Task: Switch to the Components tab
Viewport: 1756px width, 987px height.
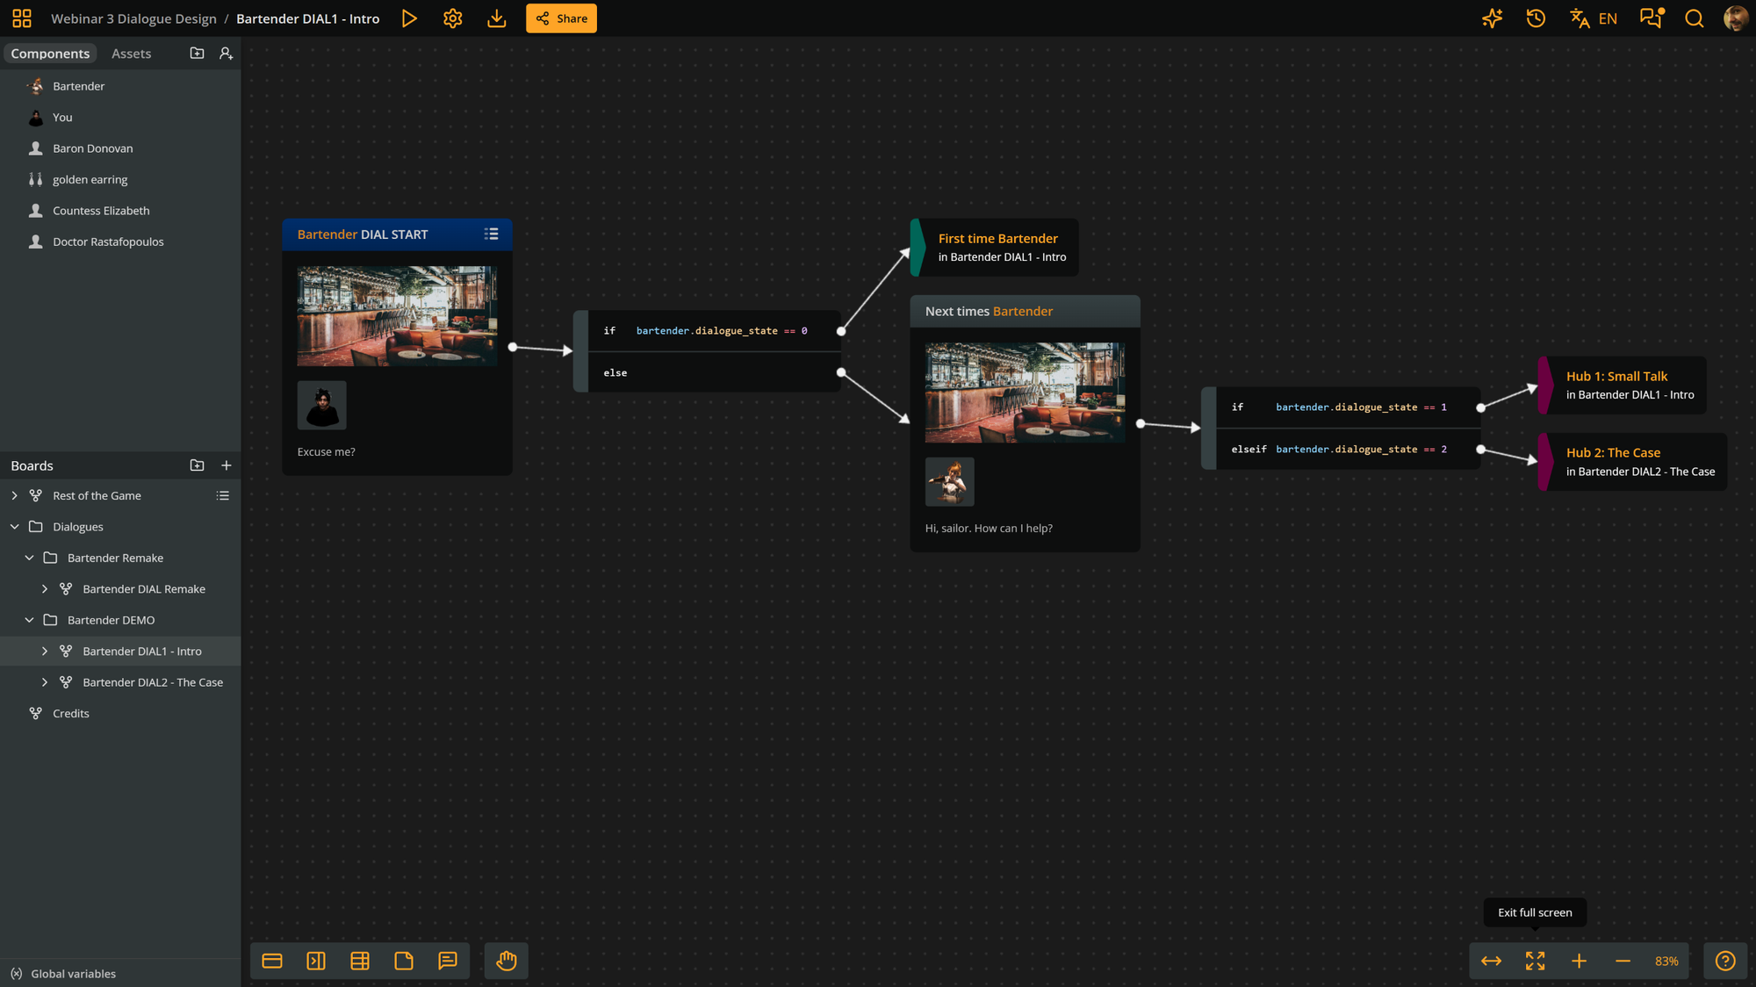Action: click(50, 54)
